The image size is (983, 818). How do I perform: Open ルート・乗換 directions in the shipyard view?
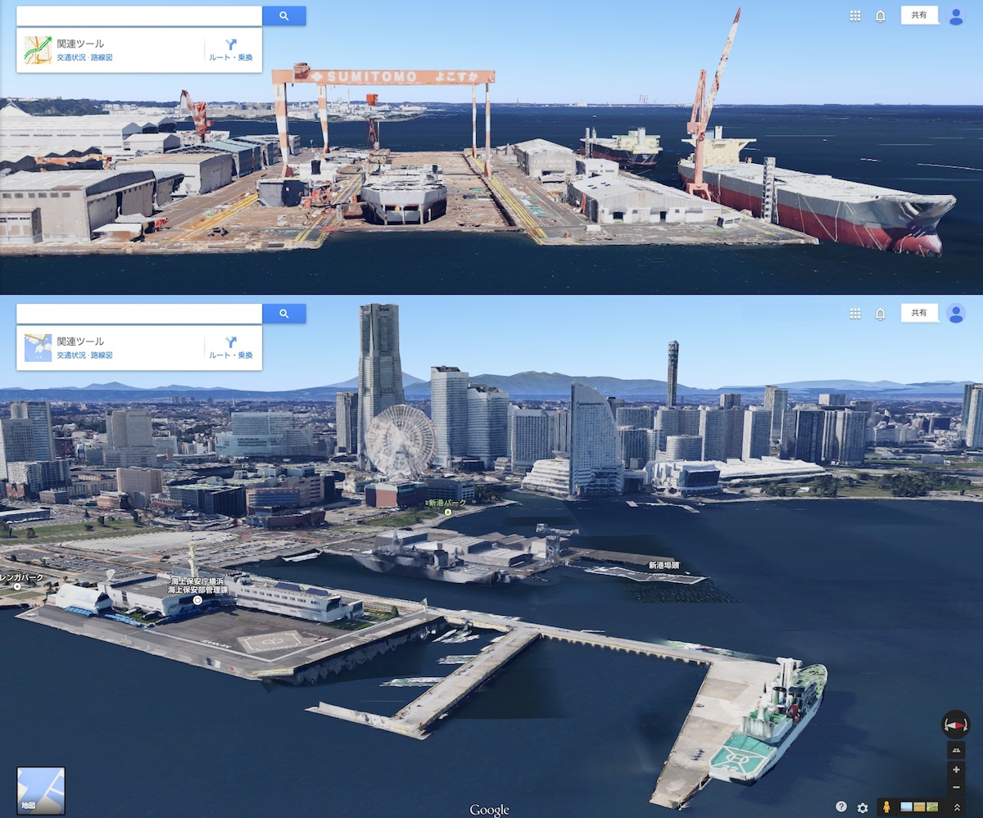[x=231, y=50]
